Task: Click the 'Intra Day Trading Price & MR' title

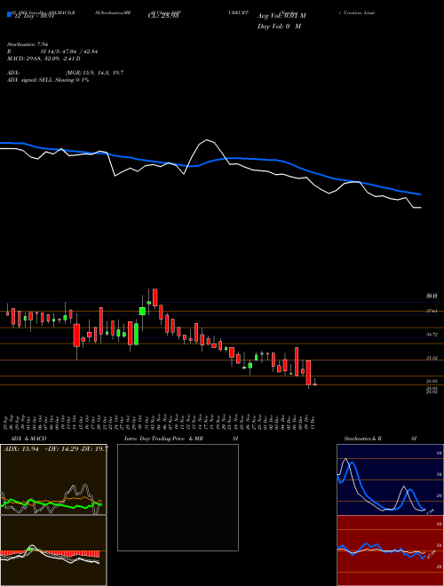Action: click(163, 439)
